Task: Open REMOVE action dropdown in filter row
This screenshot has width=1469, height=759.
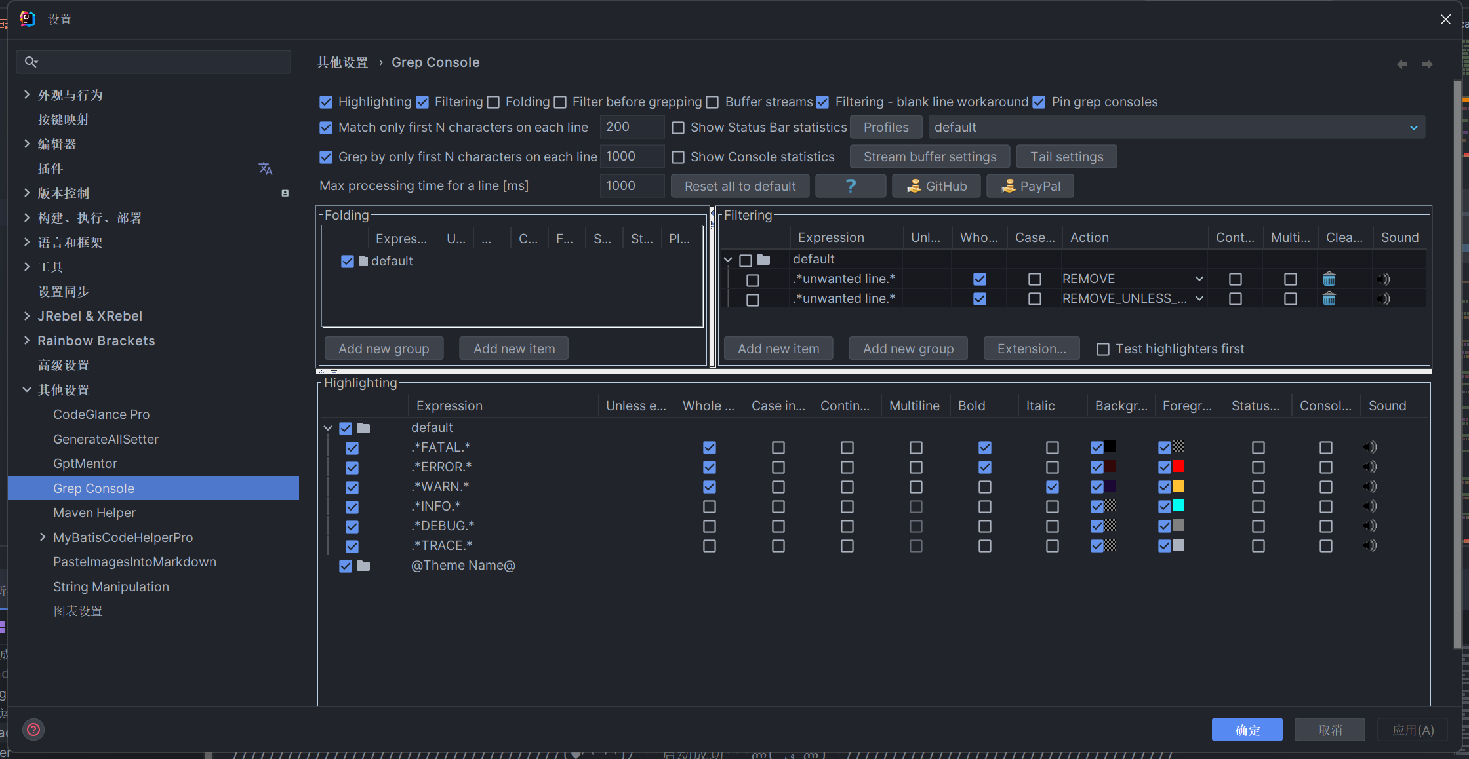Action: [1199, 279]
